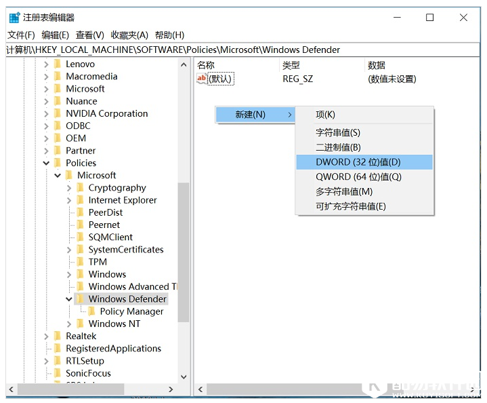This screenshot has height=403, width=487.
Task: Click the tree pane vertical scrollbar thumb
Action: pos(184,252)
